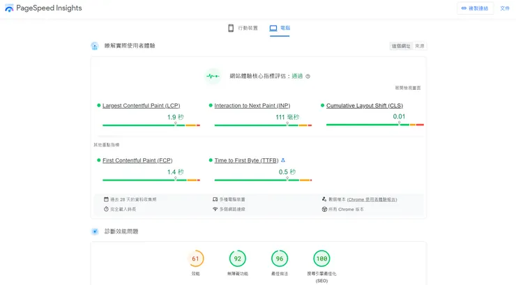This screenshot has width=516, height=285.
Task: Click the Core Web Vitals pulse icon
Action: point(213,76)
